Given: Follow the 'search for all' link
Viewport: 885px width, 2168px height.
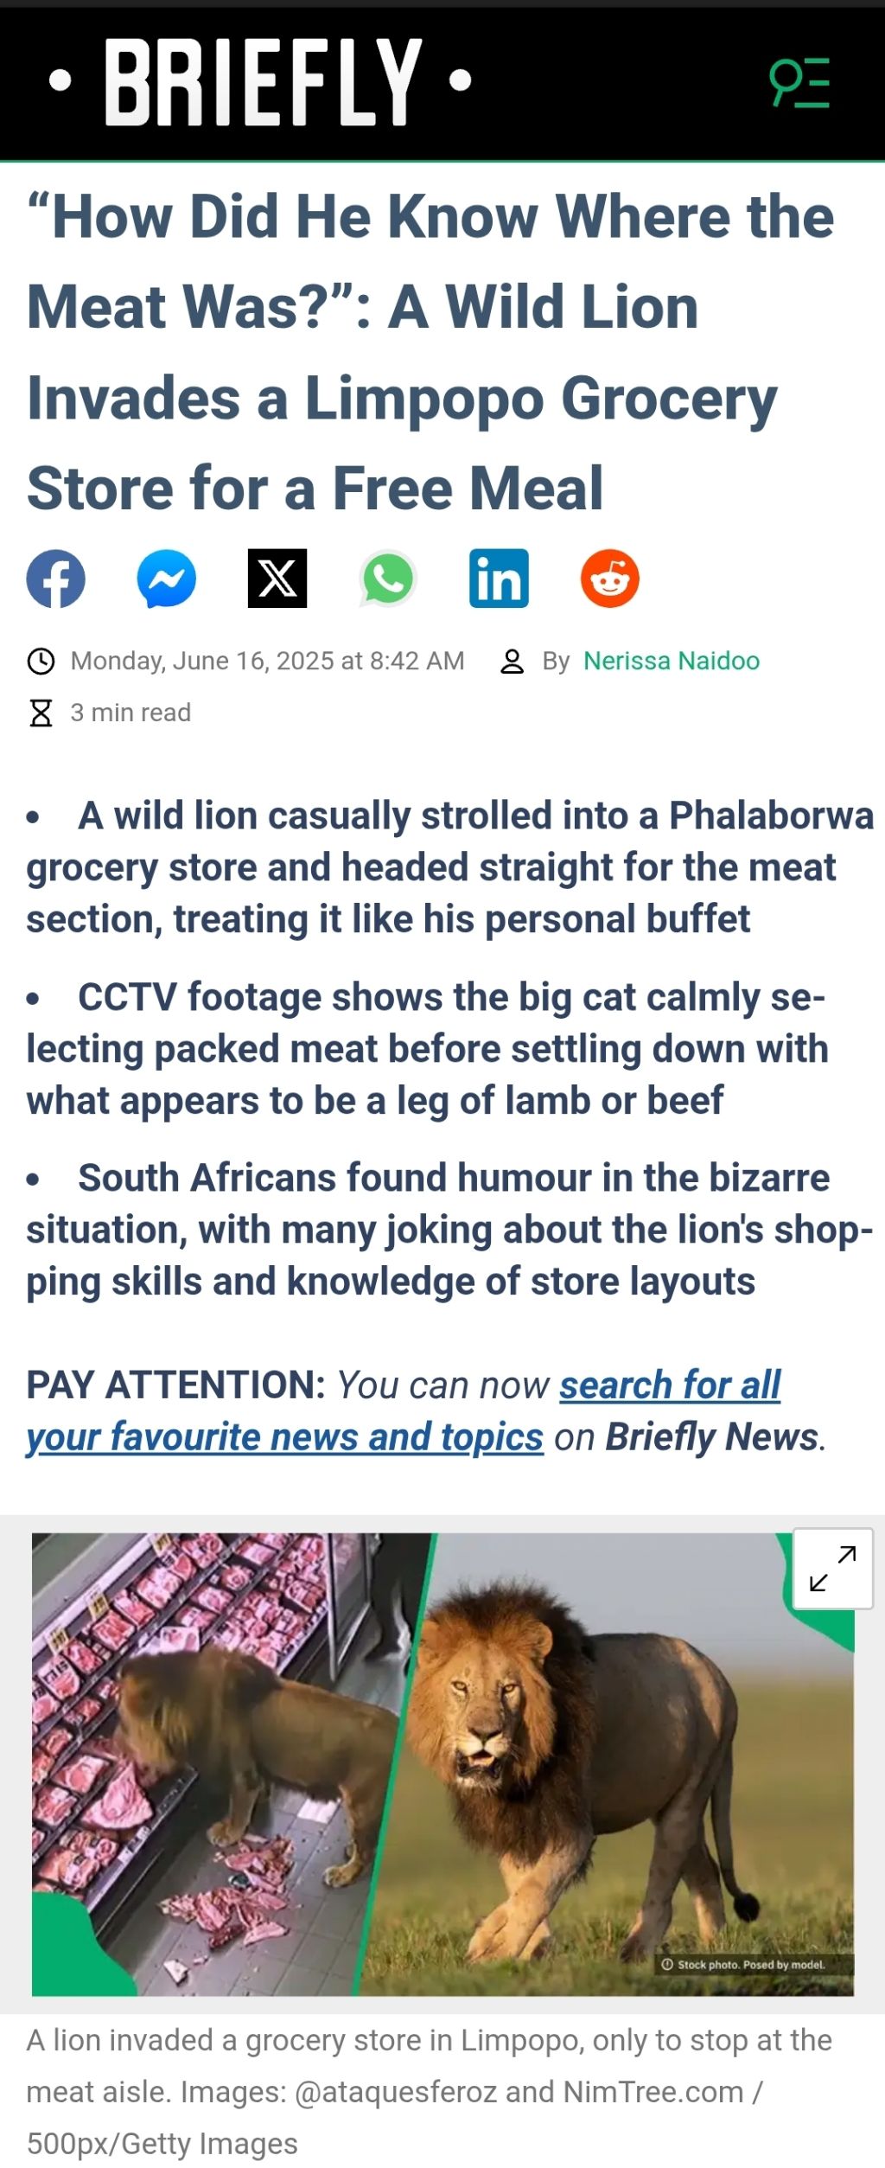Looking at the screenshot, I should (x=670, y=1385).
